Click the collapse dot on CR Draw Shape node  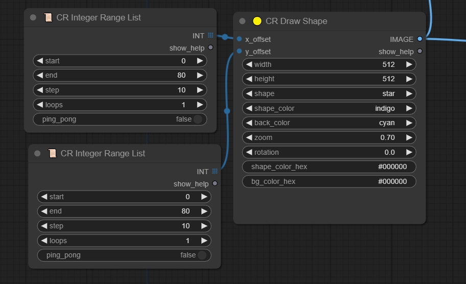point(242,21)
